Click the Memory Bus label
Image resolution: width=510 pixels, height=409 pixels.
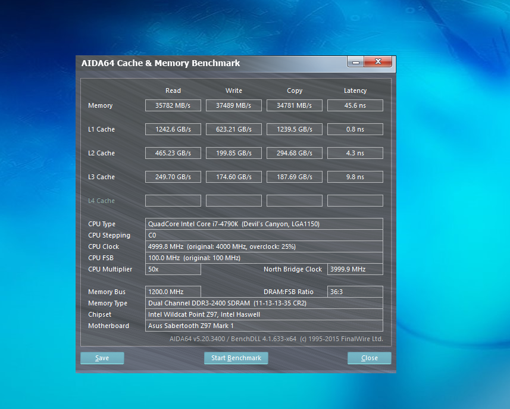click(107, 292)
